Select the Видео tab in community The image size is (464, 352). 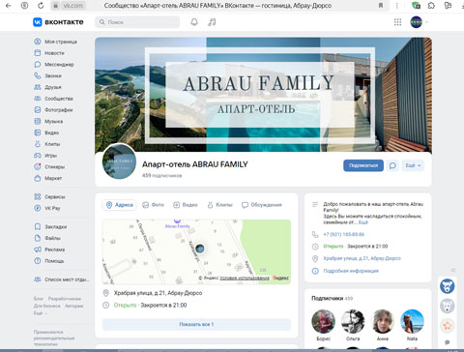click(186, 205)
